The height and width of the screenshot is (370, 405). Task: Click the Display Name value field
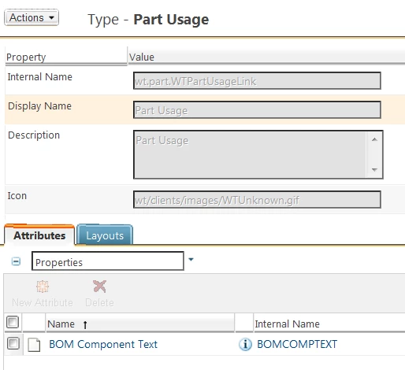pos(257,110)
